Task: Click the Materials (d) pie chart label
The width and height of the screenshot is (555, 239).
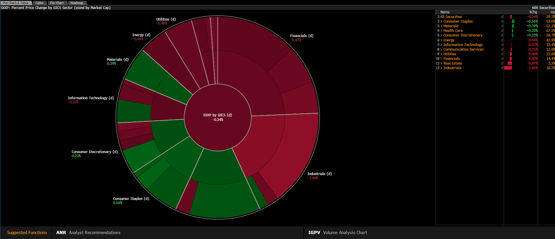Action: point(118,60)
